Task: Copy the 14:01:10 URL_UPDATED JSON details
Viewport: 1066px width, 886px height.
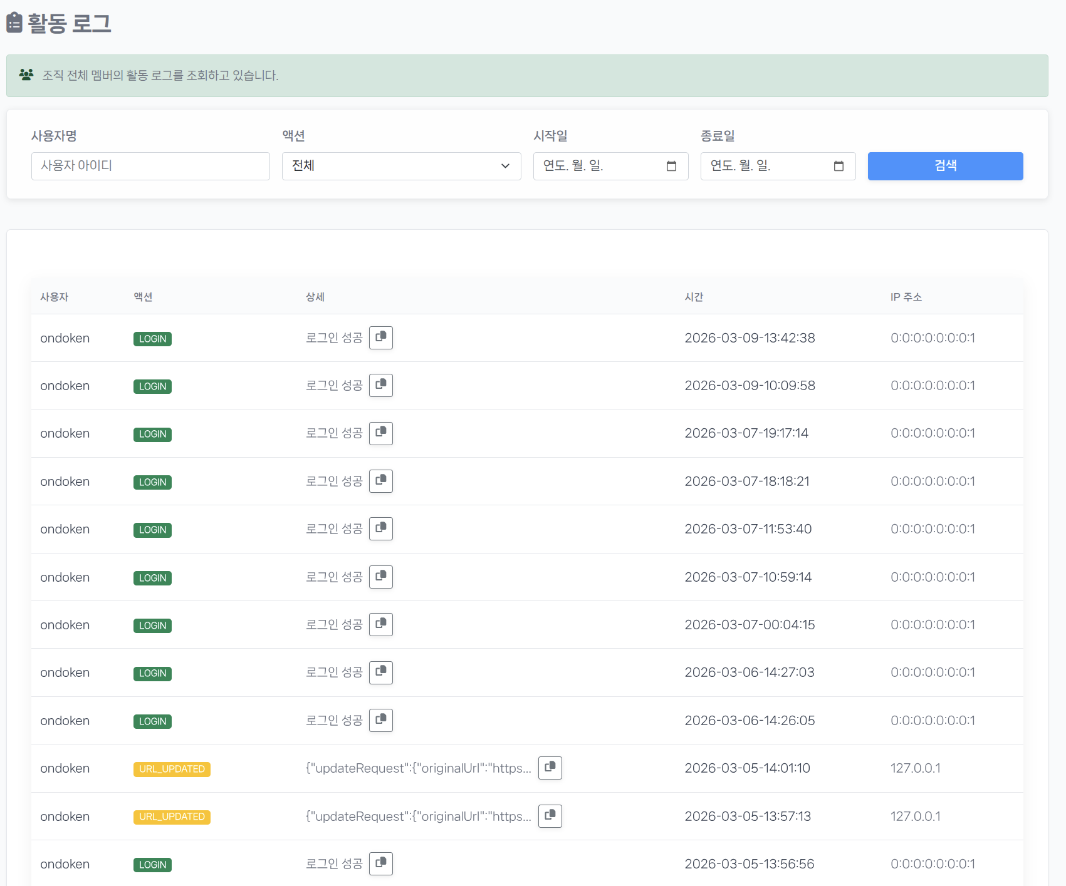Action: click(550, 768)
